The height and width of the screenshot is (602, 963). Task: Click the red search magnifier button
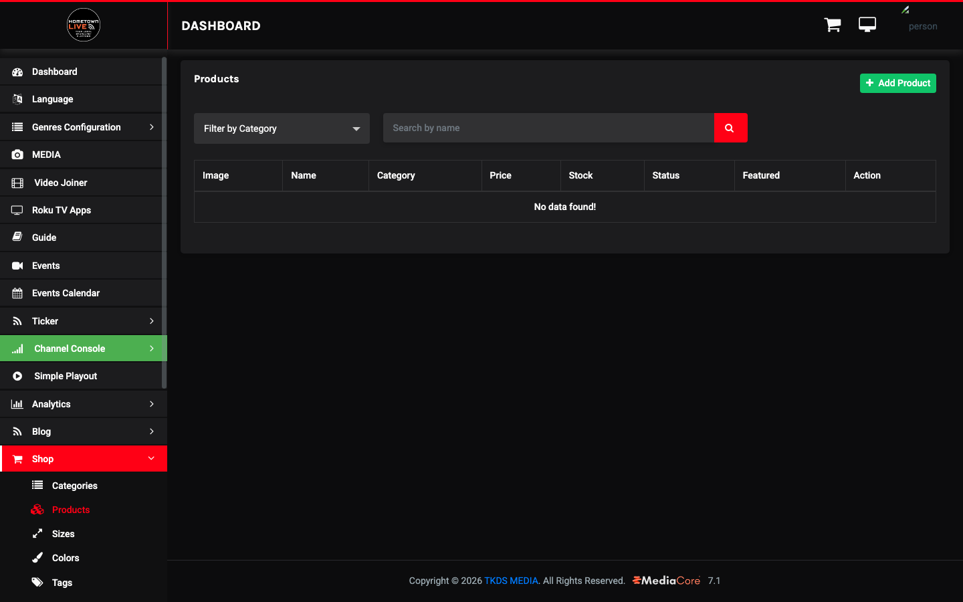pos(730,128)
